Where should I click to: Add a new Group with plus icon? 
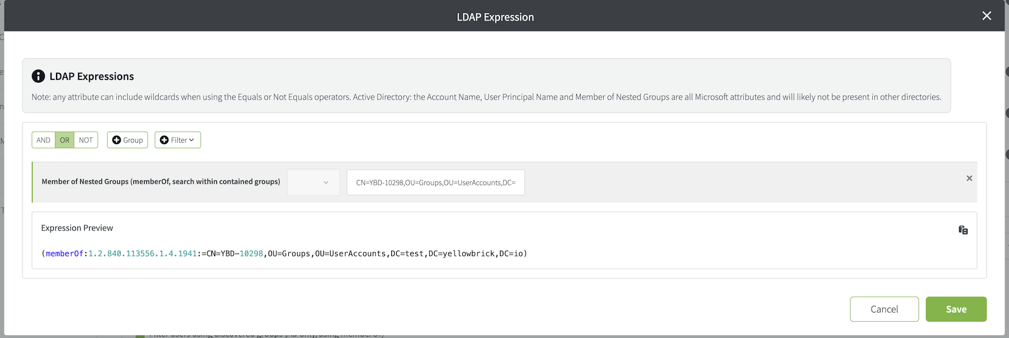pyautogui.click(x=127, y=140)
